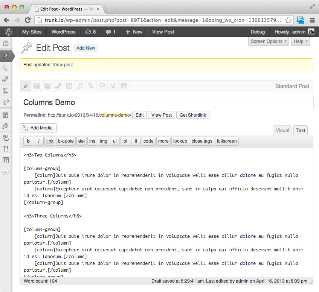319x292 pixels.
Task: Click View Post button beside permalink
Action: pos(162,115)
